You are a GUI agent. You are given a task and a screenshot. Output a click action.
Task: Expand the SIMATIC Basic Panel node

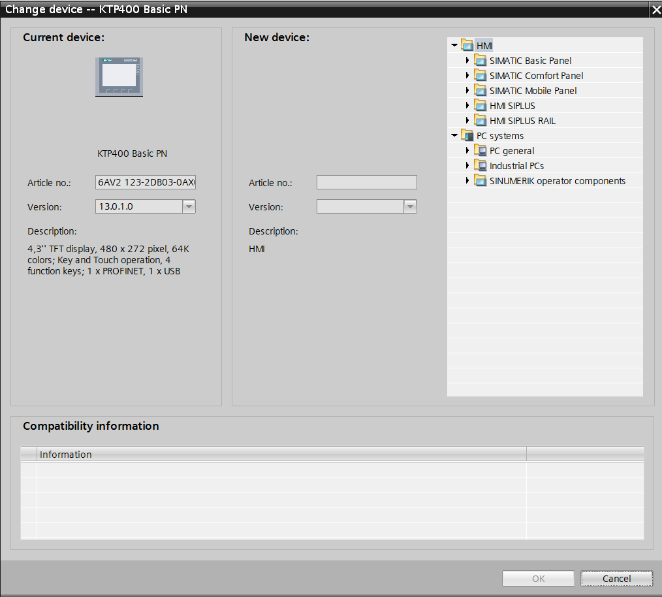pos(467,60)
